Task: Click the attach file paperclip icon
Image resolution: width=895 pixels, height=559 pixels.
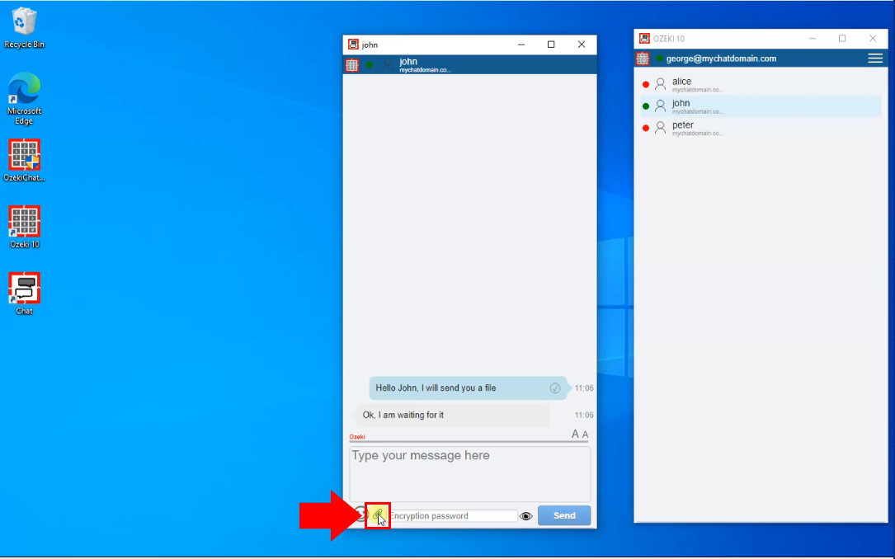Action: pyautogui.click(x=378, y=515)
